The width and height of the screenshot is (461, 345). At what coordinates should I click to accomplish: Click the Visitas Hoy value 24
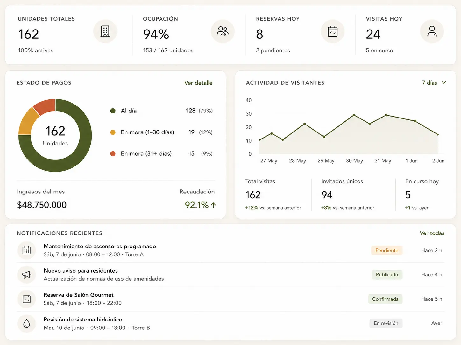click(373, 34)
